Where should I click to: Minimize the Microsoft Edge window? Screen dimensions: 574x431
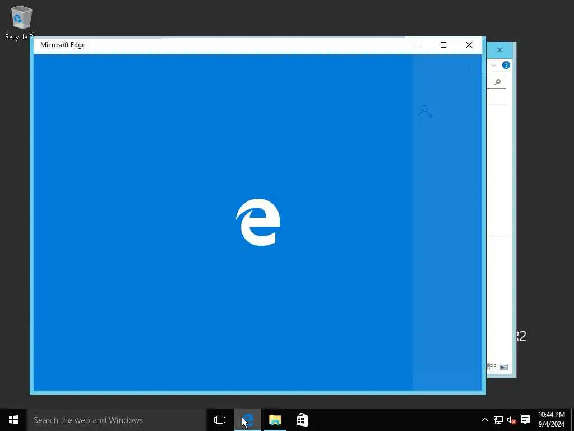418,45
